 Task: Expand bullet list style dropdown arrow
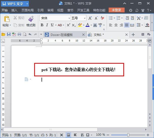tap(114, 18)
